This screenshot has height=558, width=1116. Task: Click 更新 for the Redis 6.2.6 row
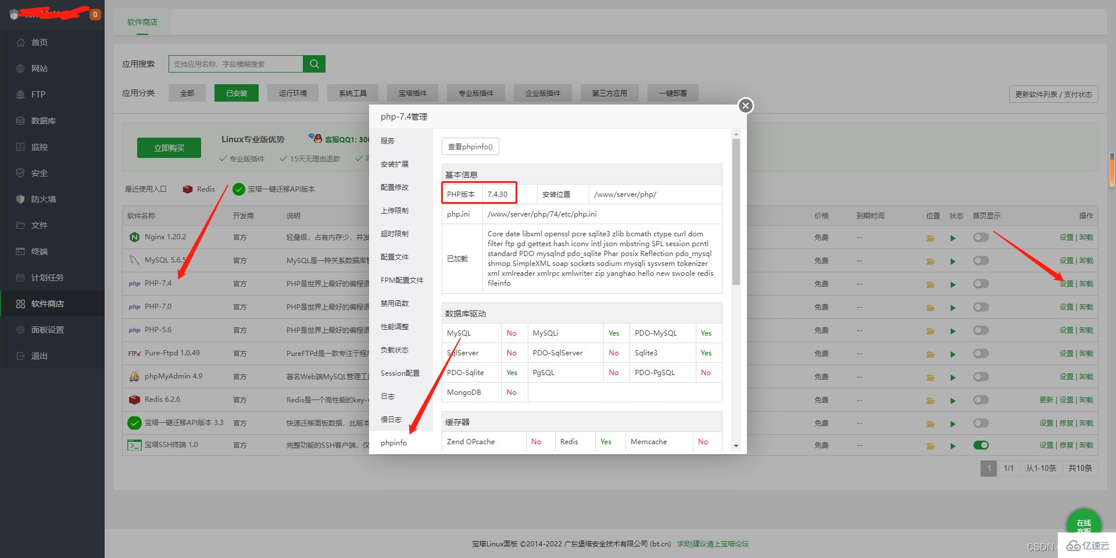point(1046,400)
